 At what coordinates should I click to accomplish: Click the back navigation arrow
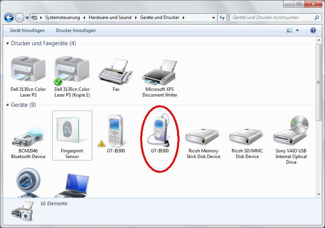coord(9,18)
